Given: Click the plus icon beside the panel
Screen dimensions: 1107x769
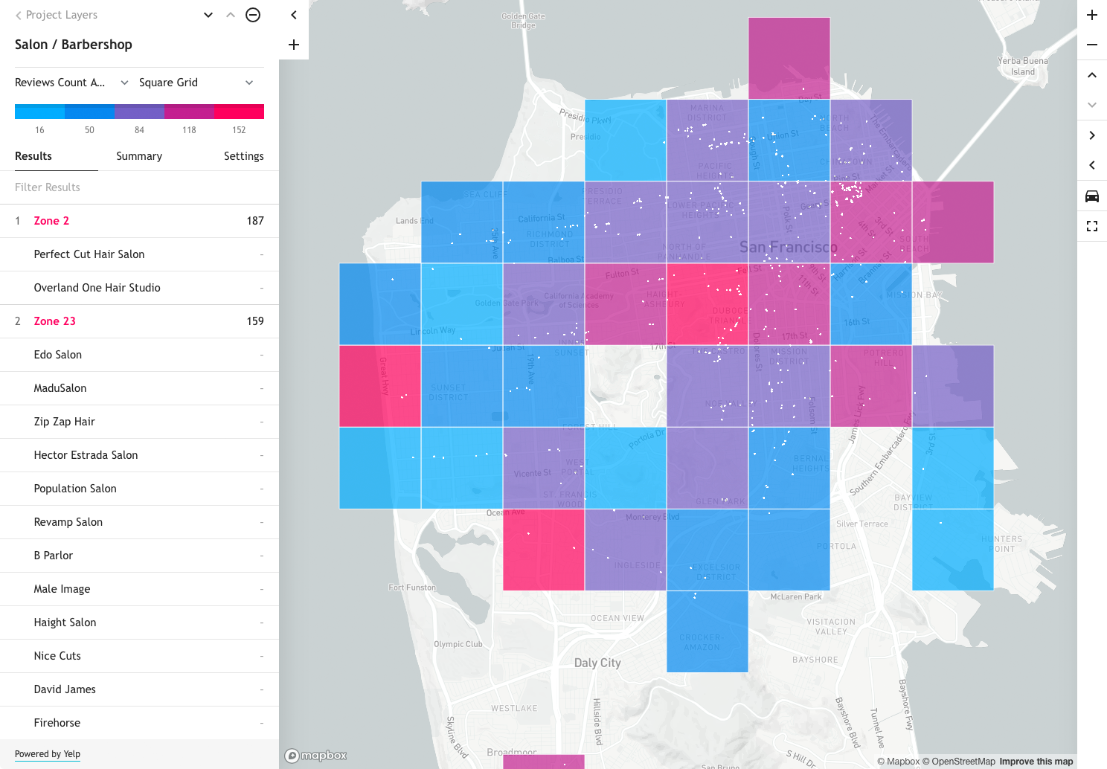Looking at the screenshot, I should click(294, 45).
